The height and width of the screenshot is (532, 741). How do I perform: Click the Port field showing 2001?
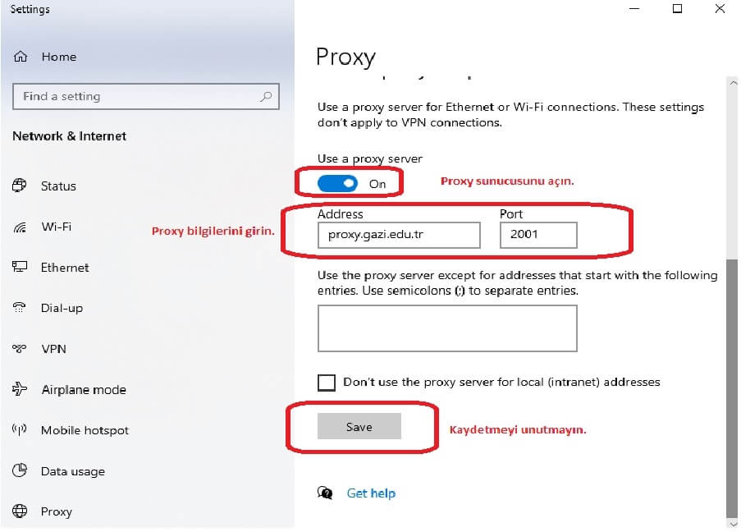[537, 235]
